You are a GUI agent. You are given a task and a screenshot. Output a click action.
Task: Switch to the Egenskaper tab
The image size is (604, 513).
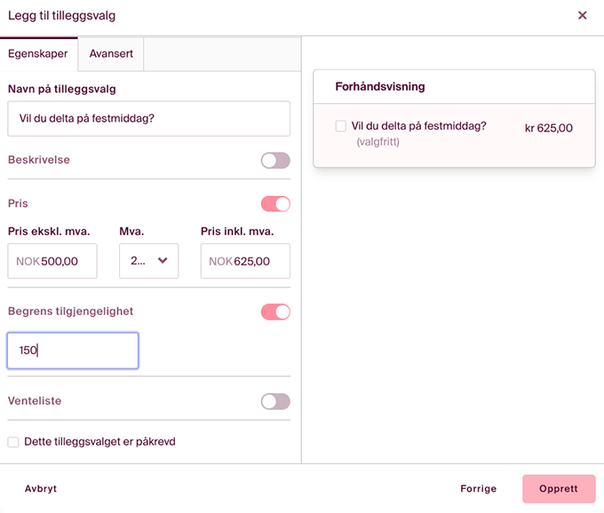coord(38,54)
